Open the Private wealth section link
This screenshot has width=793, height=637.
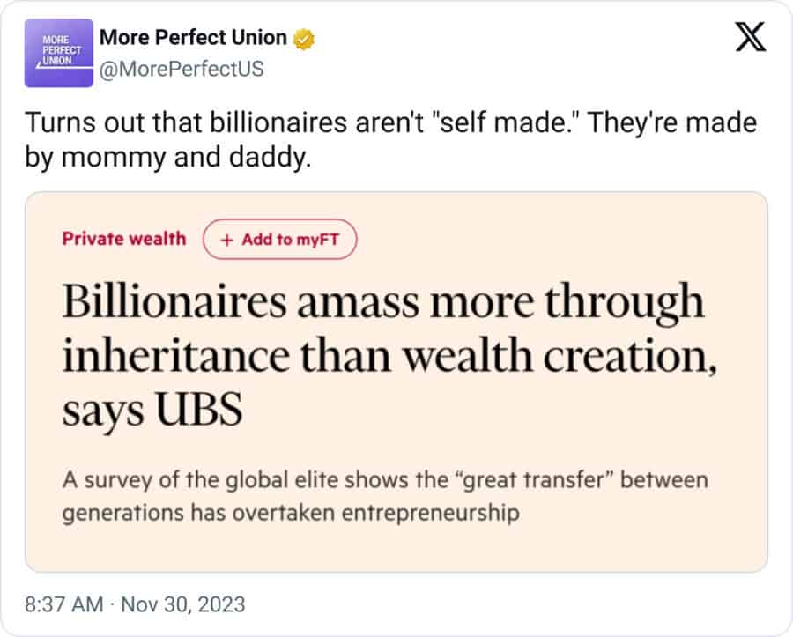tap(124, 239)
